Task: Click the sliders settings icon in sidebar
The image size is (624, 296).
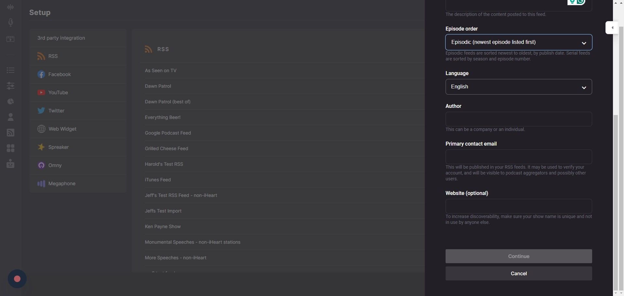Action: (10, 86)
